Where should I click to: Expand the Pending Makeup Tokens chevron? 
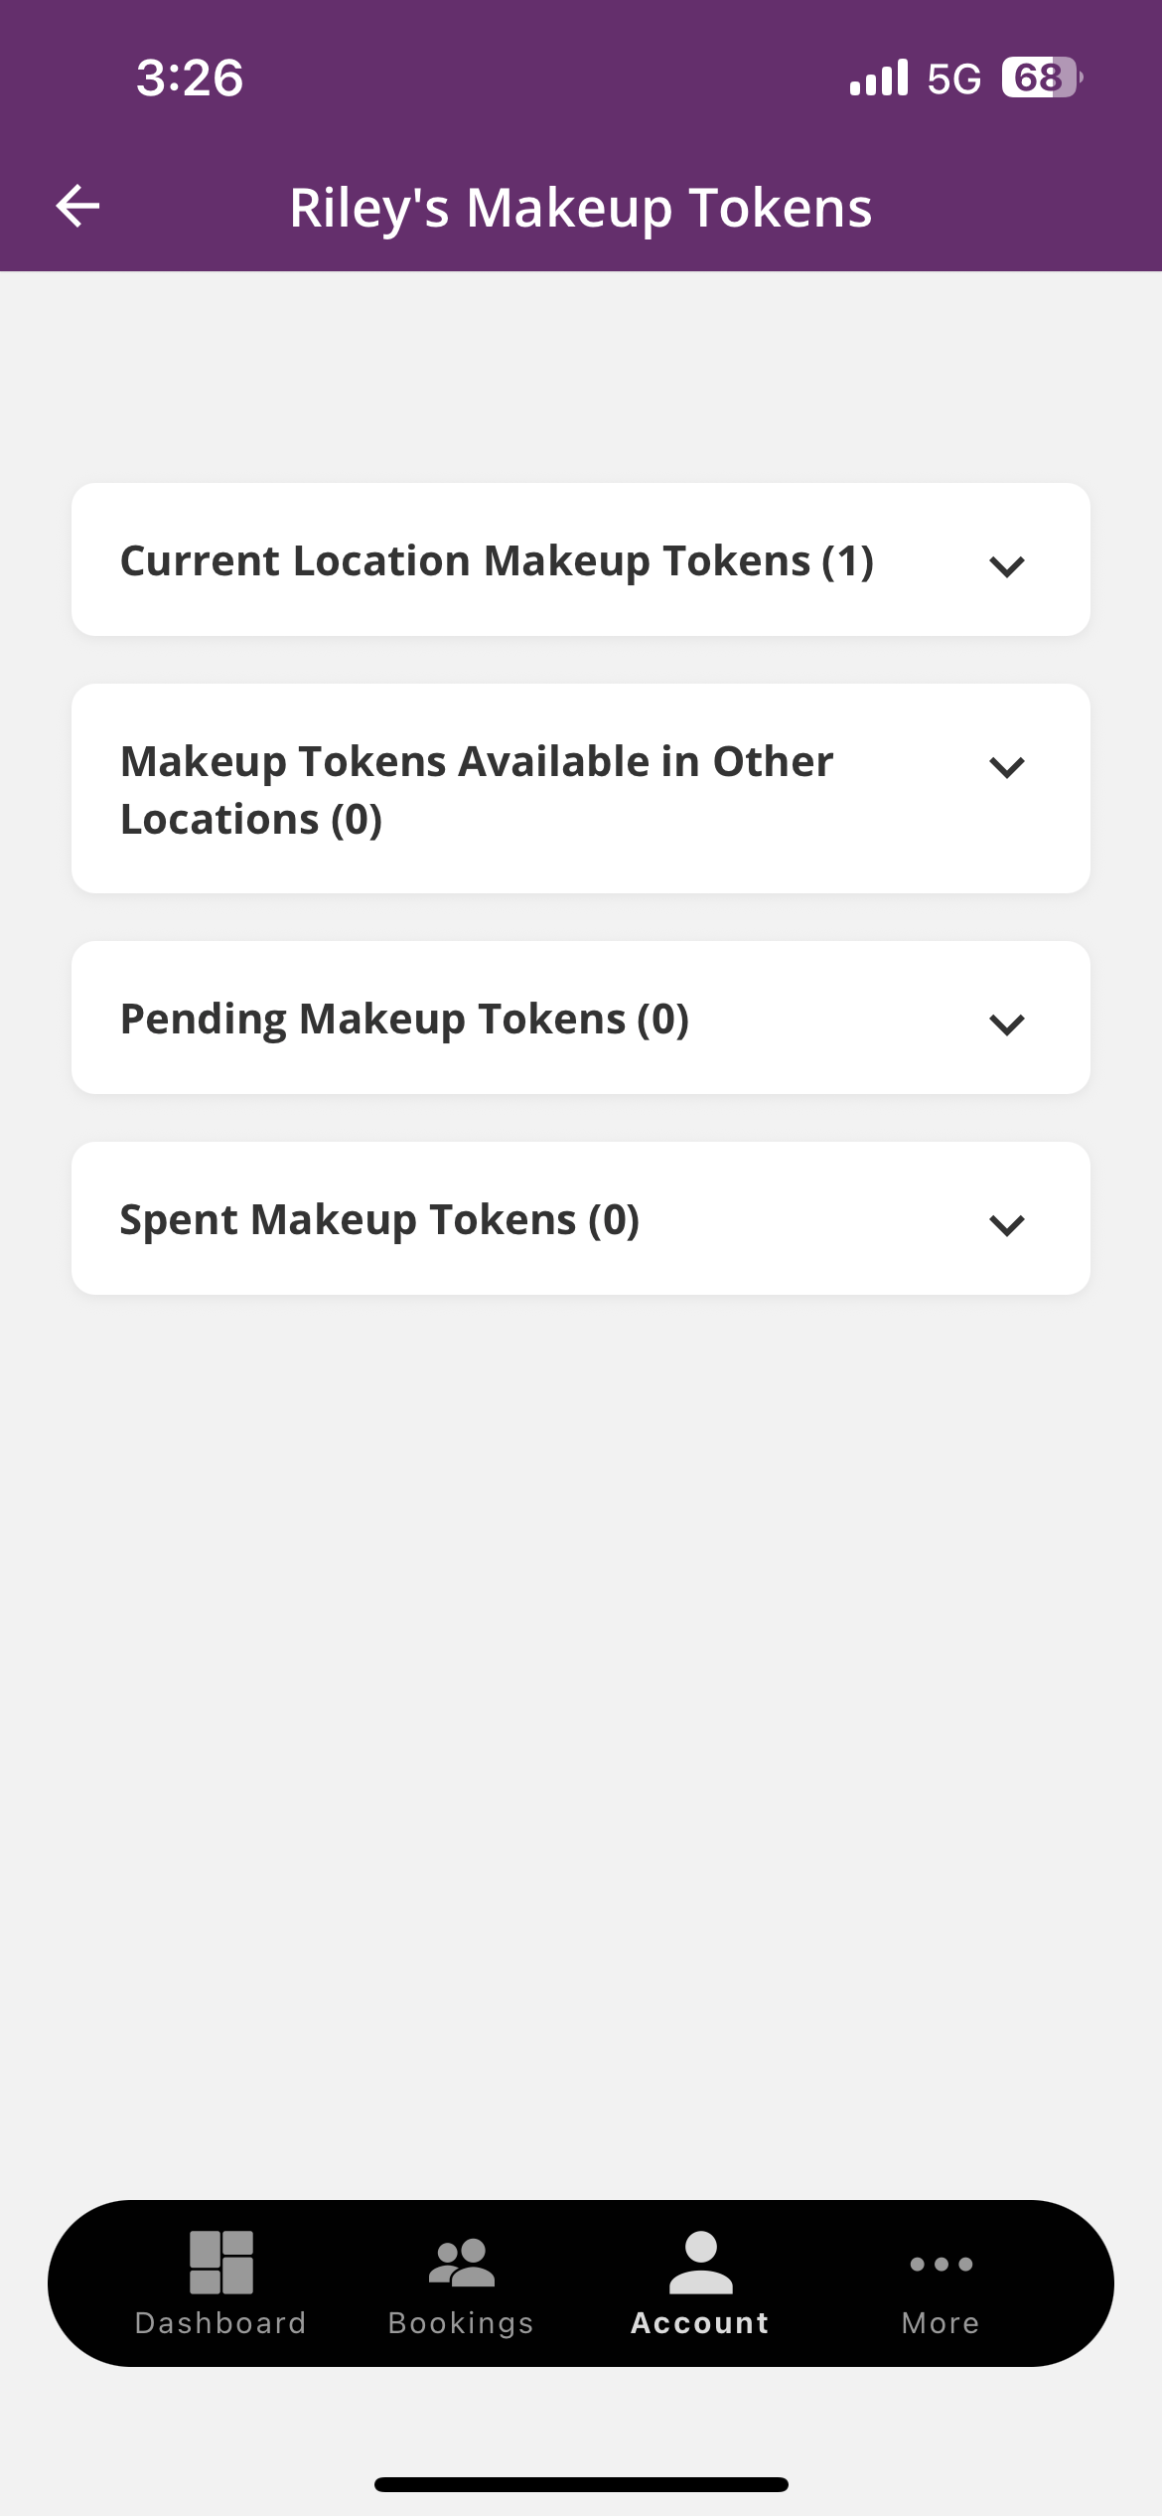pyautogui.click(x=1007, y=1024)
